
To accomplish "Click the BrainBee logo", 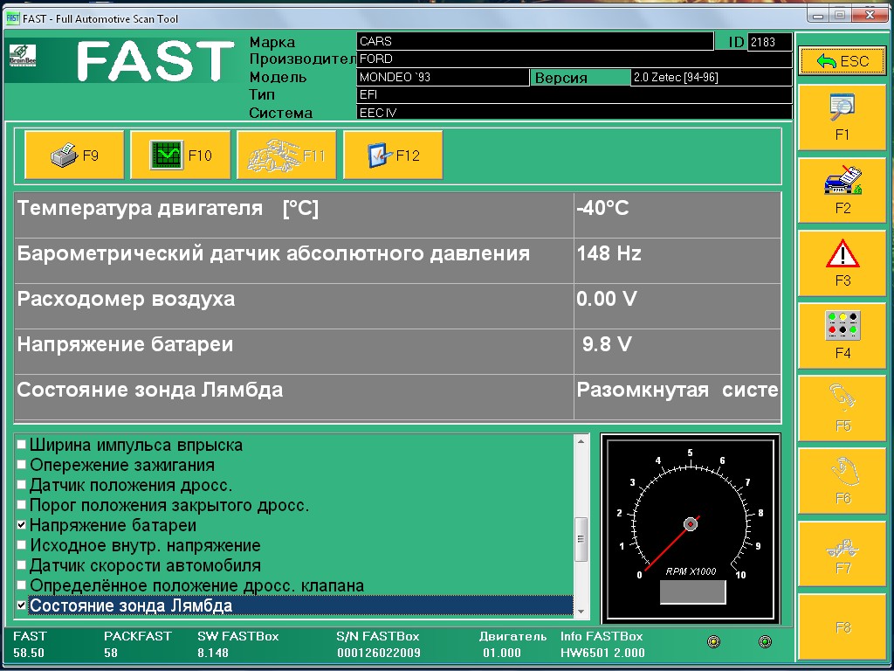I will click(x=22, y=55).
